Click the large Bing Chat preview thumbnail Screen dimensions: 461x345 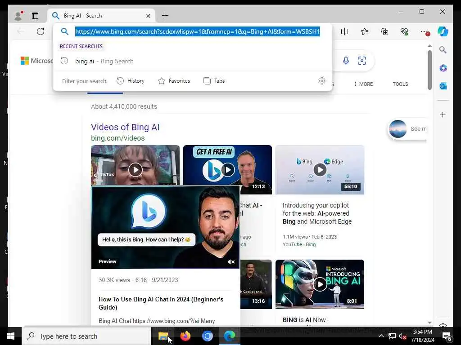[x=166, y=227]
